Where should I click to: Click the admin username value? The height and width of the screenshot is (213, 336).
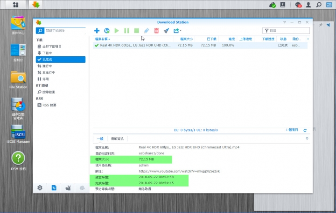click(x=144, y=165)
